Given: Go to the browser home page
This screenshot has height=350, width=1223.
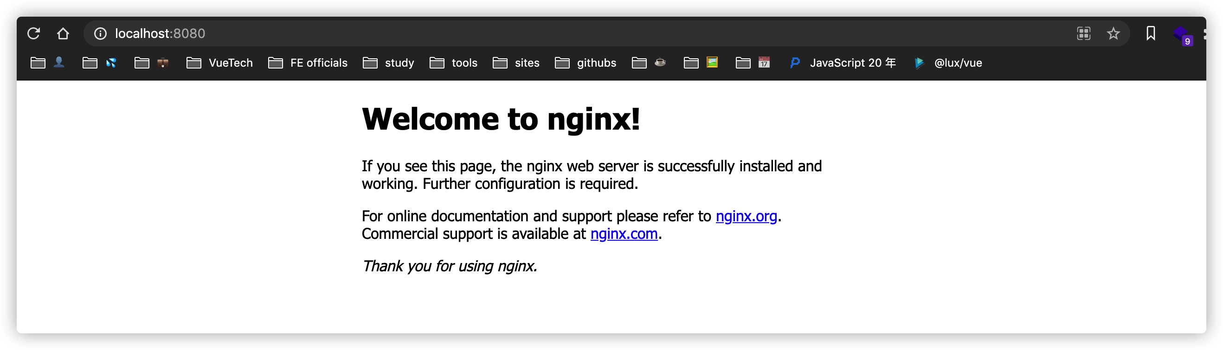Looking at the screenshot, I should pos(63,34).
